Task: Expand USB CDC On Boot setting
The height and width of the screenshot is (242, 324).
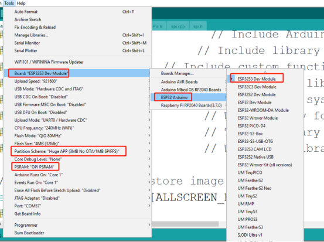Action: [x=77, y=97]
